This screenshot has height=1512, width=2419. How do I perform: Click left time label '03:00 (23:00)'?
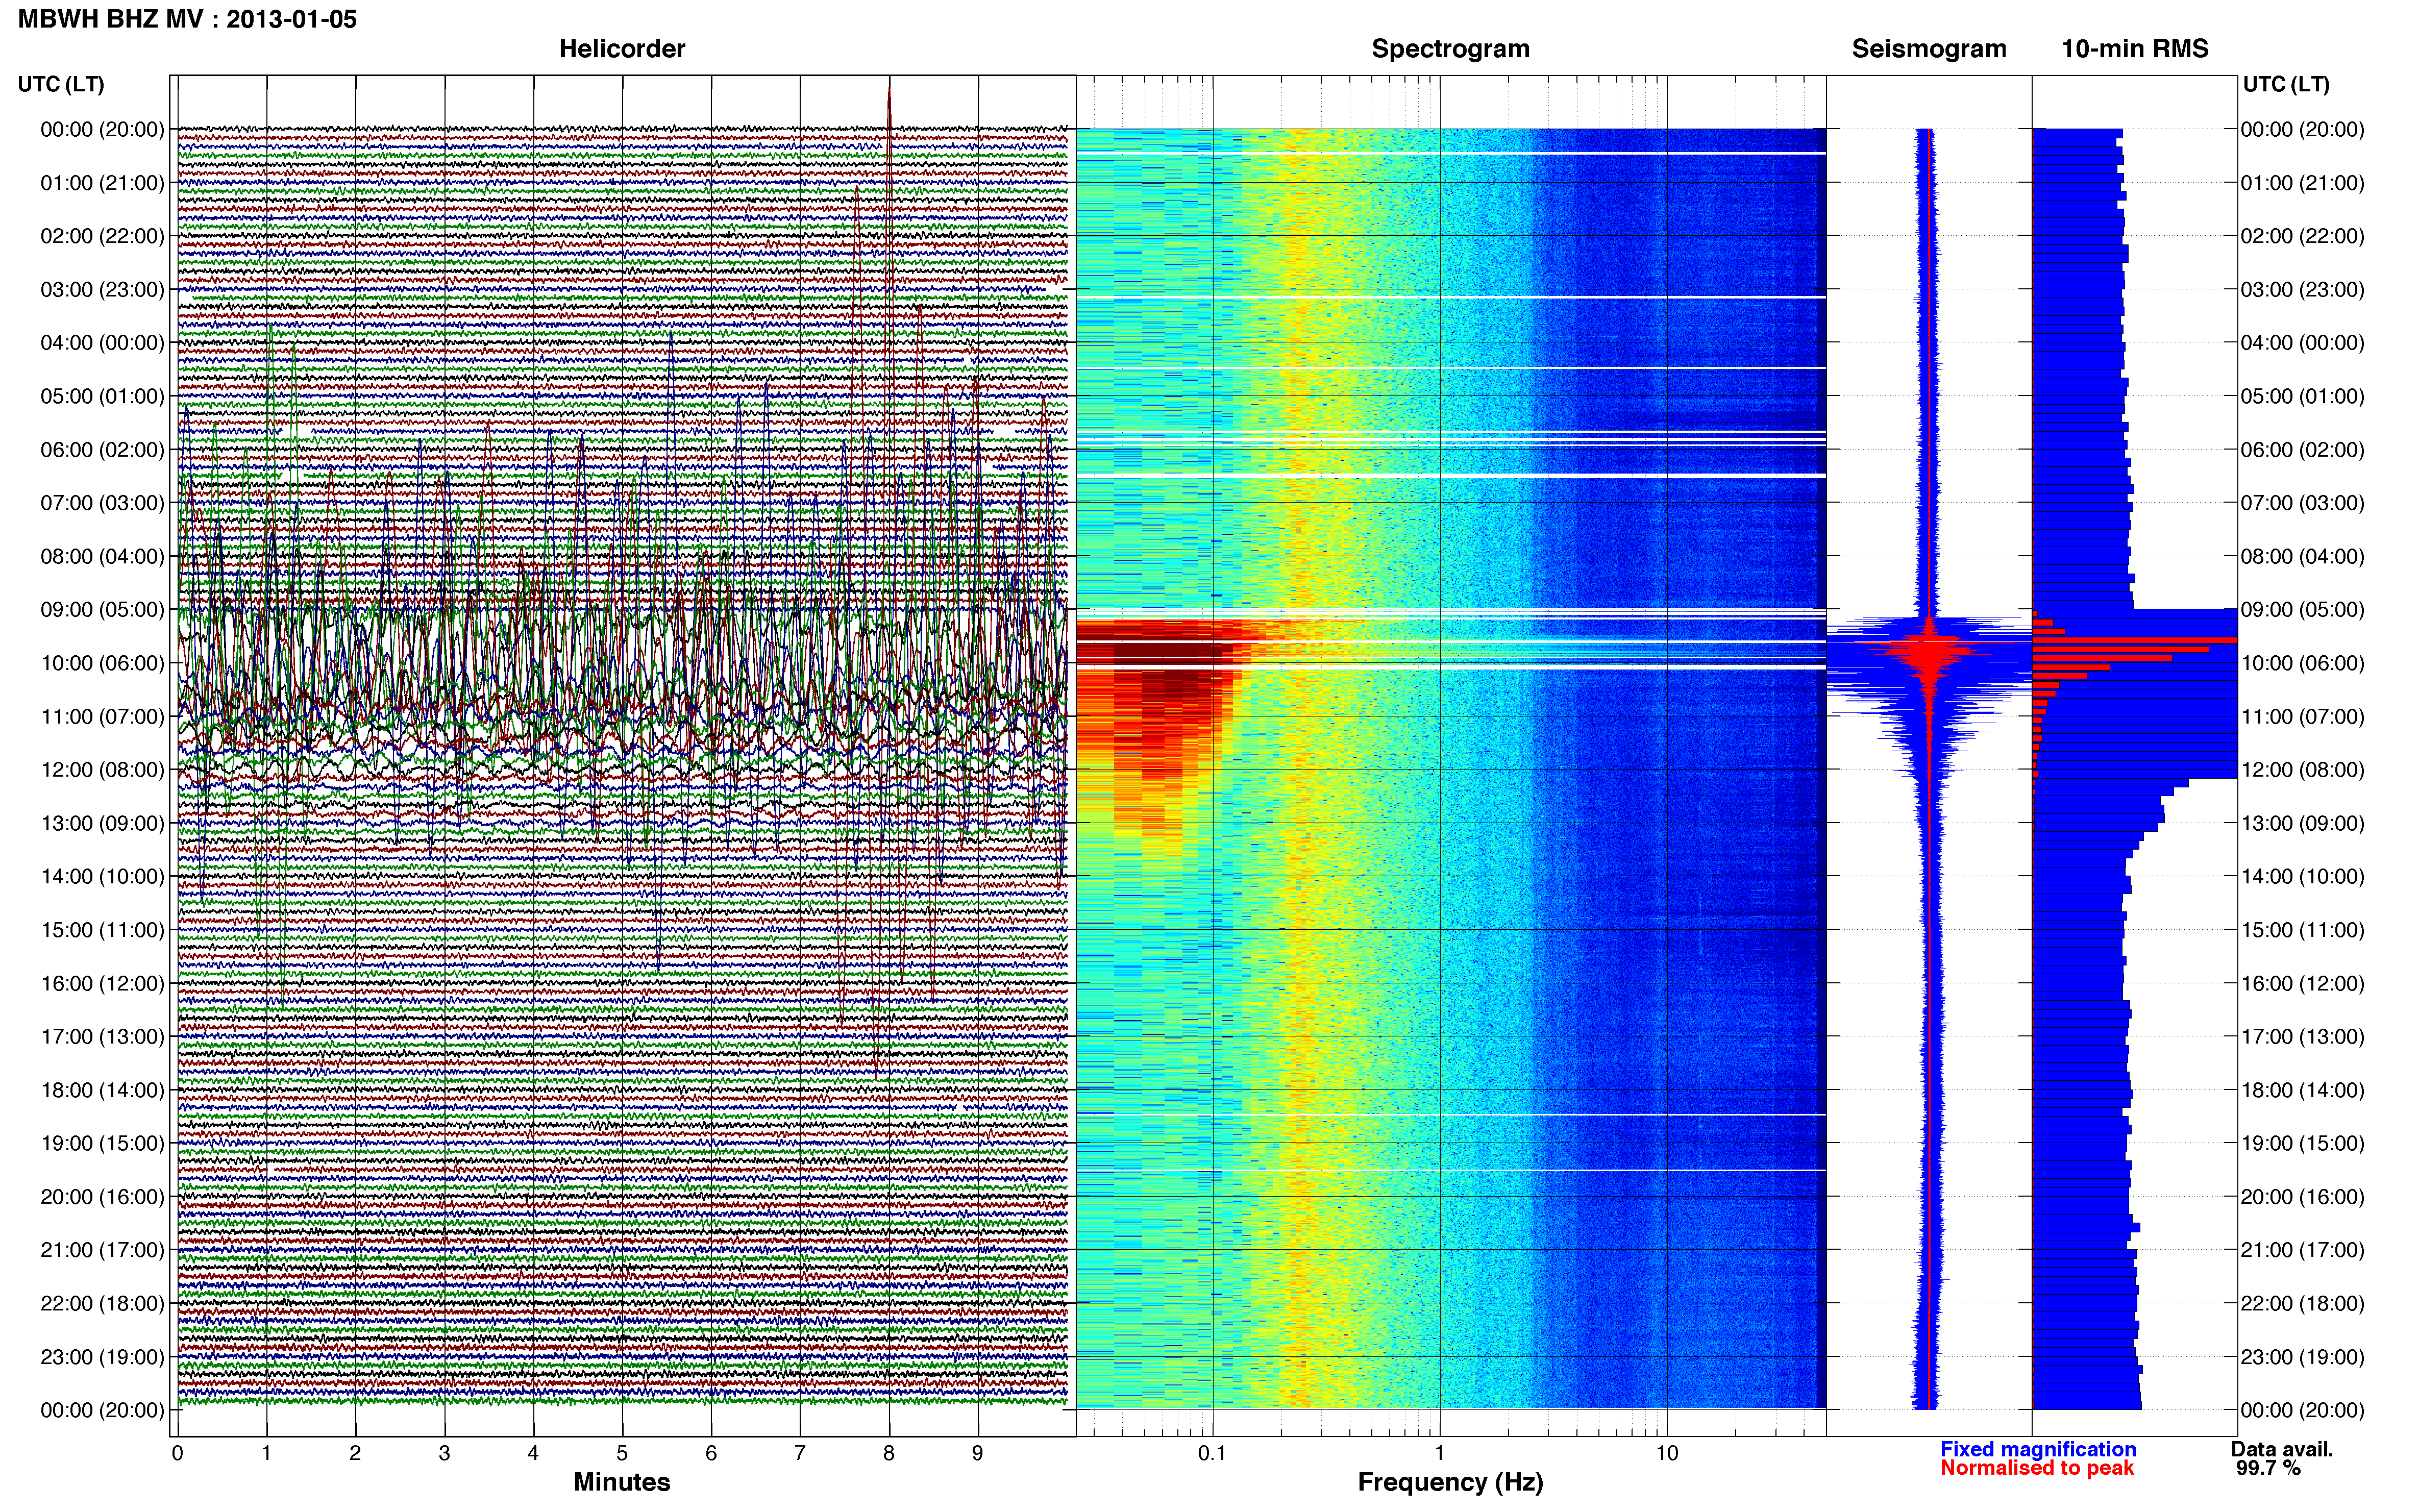point(102,290)
